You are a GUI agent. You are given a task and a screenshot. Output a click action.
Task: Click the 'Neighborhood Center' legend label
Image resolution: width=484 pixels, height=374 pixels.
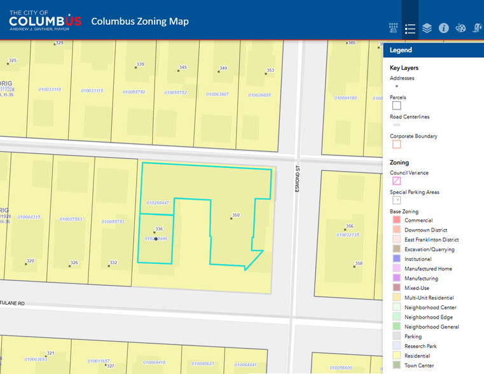[431, 307]
